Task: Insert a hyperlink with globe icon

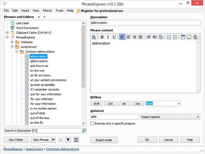Action: coord(195,37)
